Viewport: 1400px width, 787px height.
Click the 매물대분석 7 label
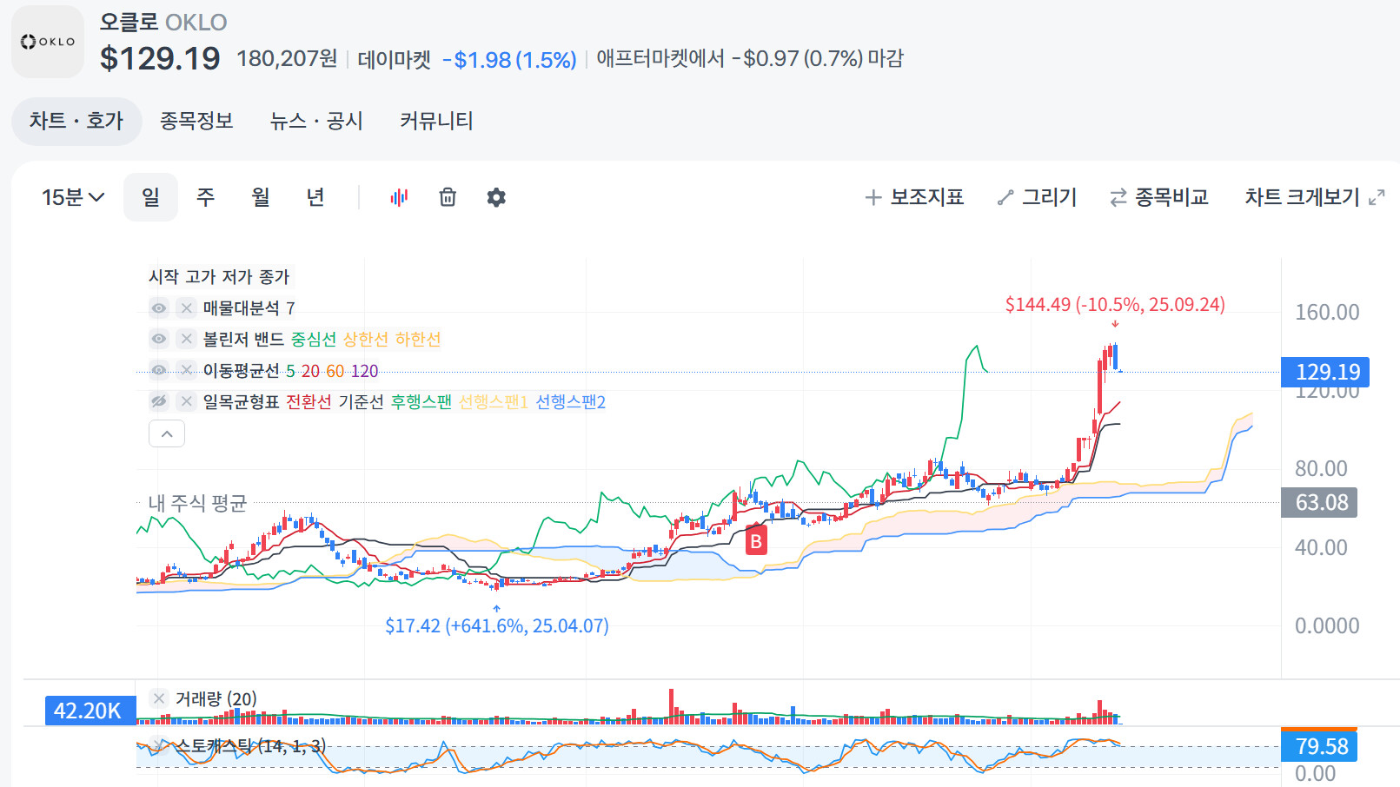(x=249, y=308)
